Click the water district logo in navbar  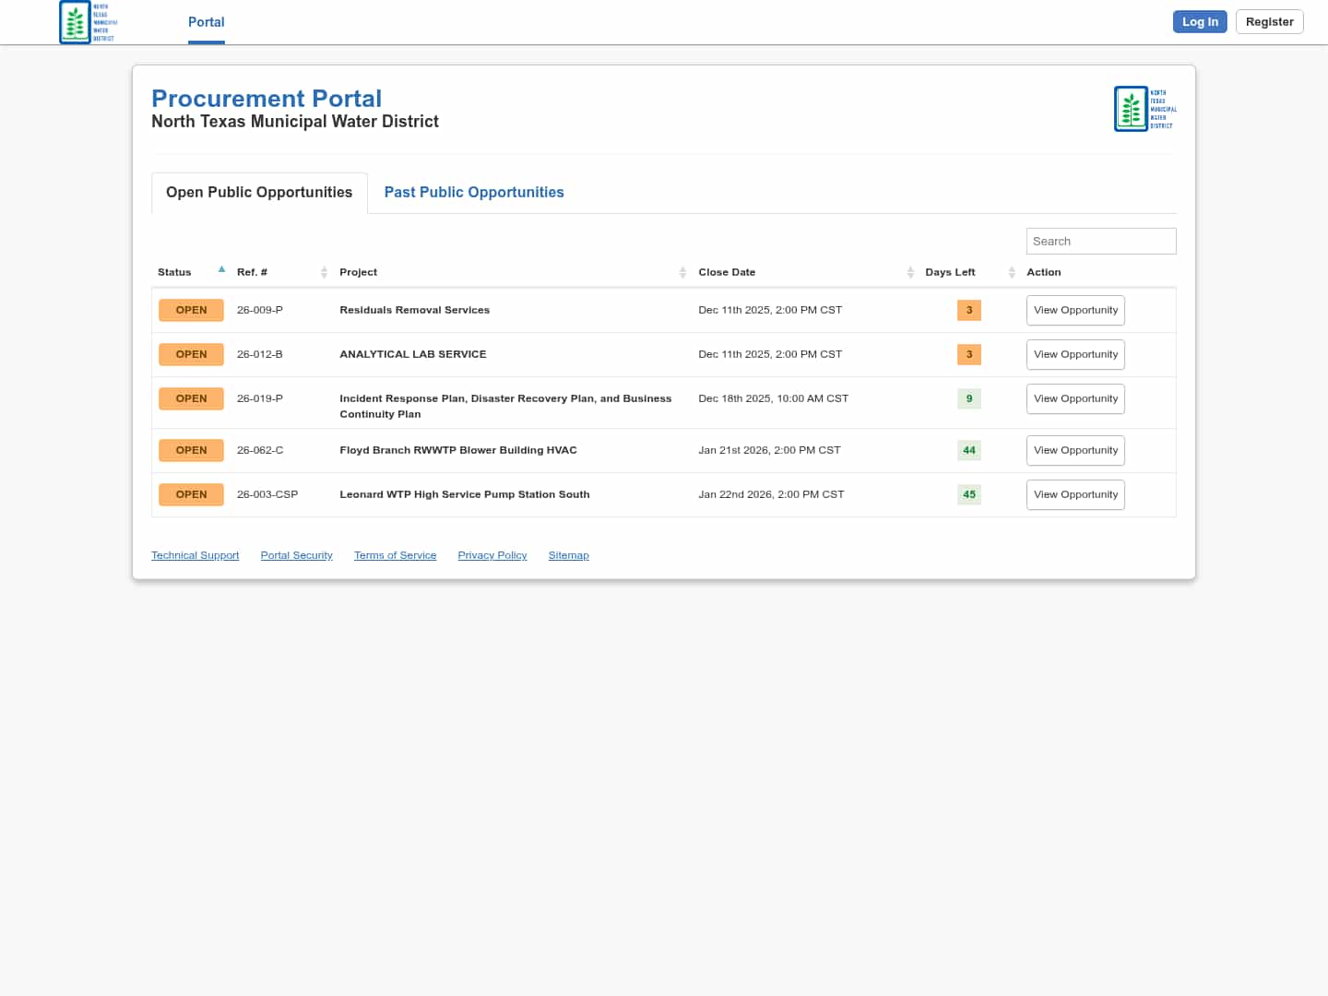88,22
